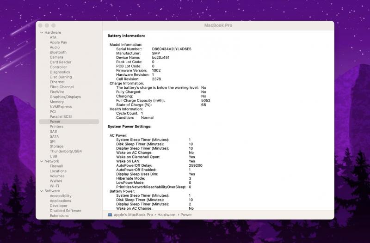The height and width of the screenshot is (243, 370).
Task: Open the Disc Burning entry
Action: [61, 77]
